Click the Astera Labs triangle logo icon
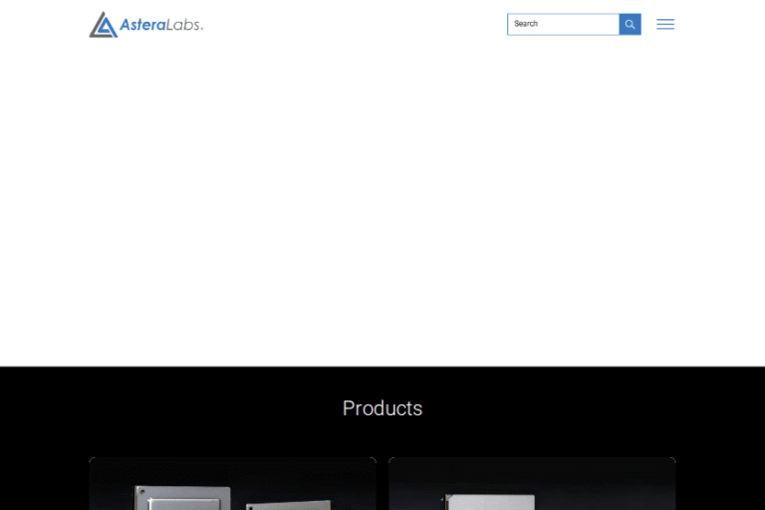Screen dimensions: 765x510 tap(103, 25)
